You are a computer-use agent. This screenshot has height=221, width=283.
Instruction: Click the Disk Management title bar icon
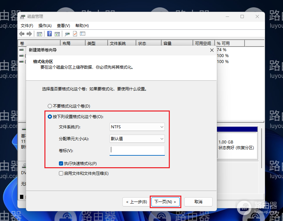[23, 16]
